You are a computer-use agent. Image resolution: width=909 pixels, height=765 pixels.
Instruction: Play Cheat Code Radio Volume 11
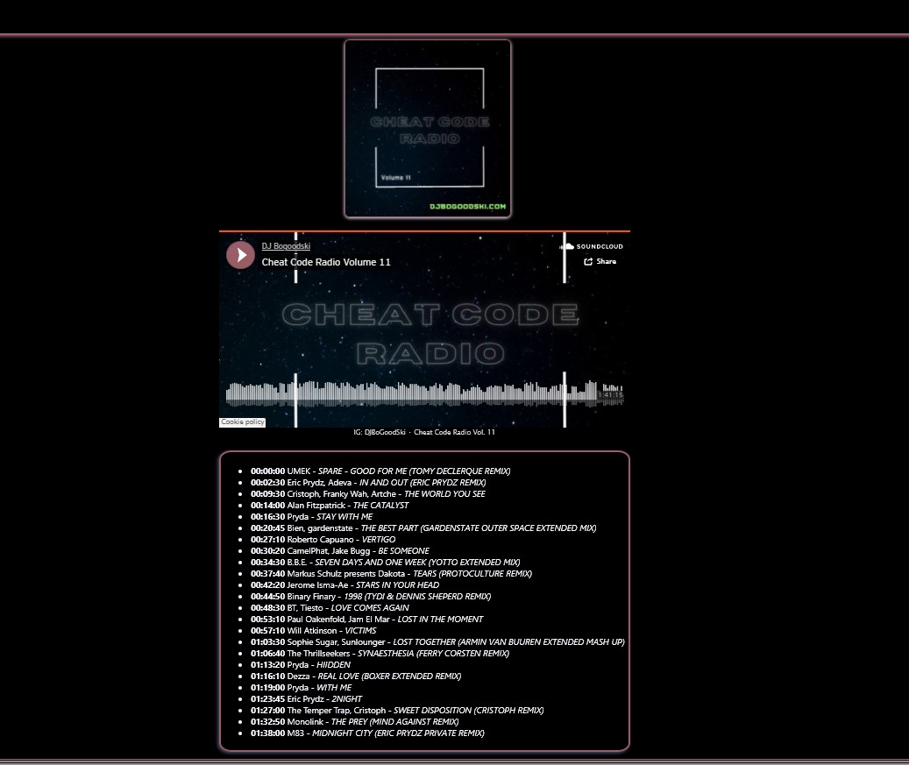[240, 255]
